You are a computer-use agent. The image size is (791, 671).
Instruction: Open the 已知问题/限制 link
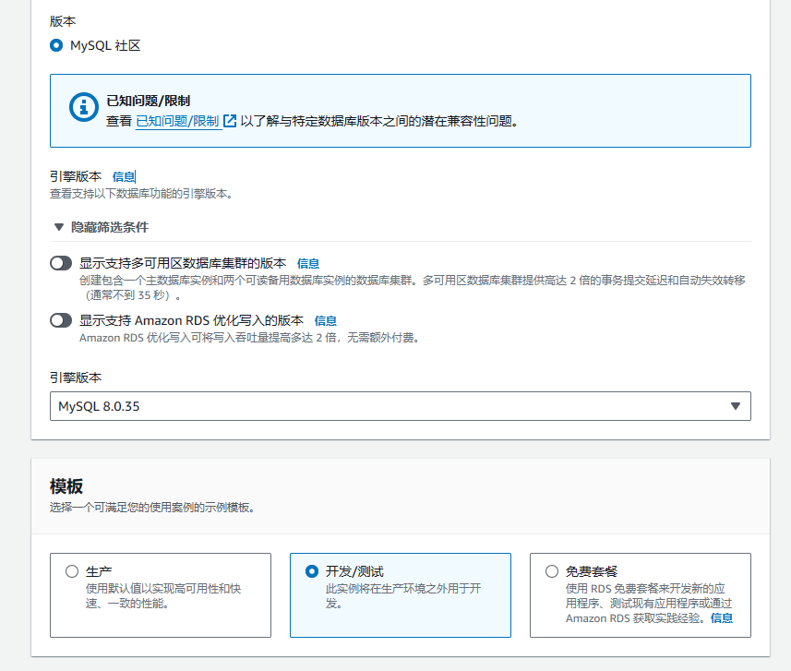point(177,121)
